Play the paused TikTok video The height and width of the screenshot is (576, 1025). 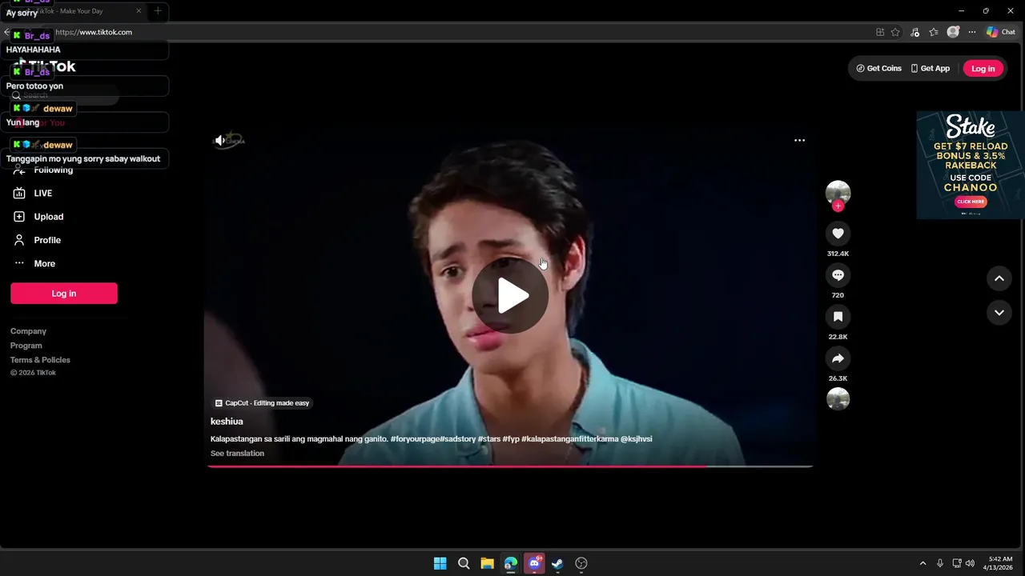tap(510, 295)
